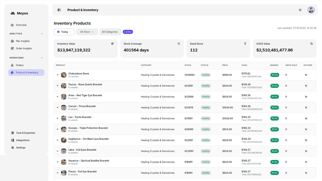Image resolution: width=322 pixels, height=181 pixels.
Task: Click the cart action for Chalcedone Stone
Action: click(306, 75)
